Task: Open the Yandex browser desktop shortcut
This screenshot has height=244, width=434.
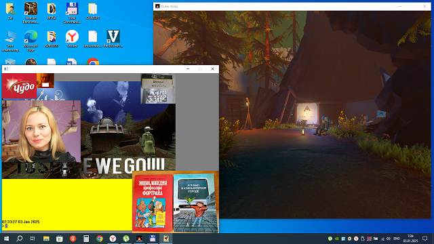Action: [x=72, y=39]
